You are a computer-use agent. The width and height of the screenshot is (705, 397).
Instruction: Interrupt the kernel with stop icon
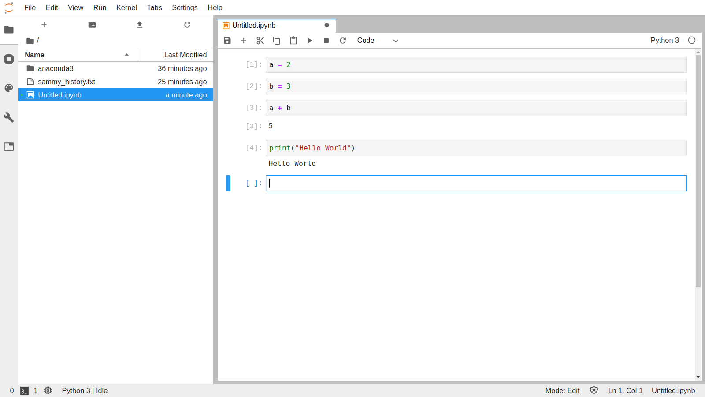327,41
